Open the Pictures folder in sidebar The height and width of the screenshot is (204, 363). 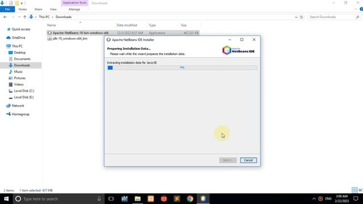[17, 78]
